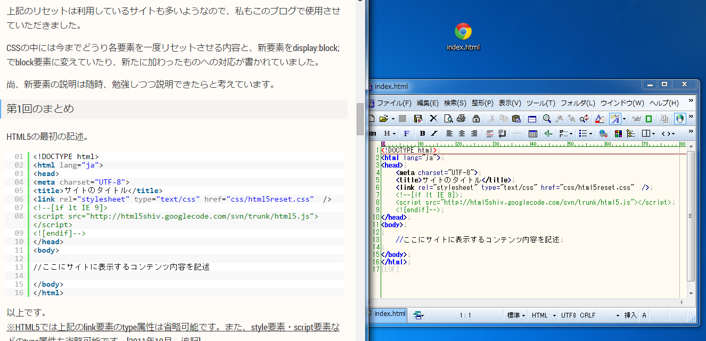706x341 pixels.
Task: Expand the main toolbar overflow chevron
Action: (x=691, y=116)
